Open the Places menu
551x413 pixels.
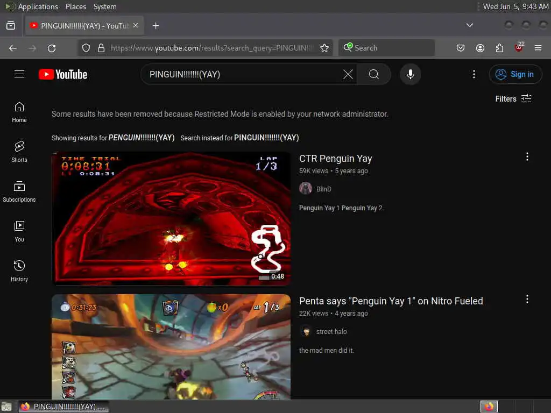pos(75,6)
